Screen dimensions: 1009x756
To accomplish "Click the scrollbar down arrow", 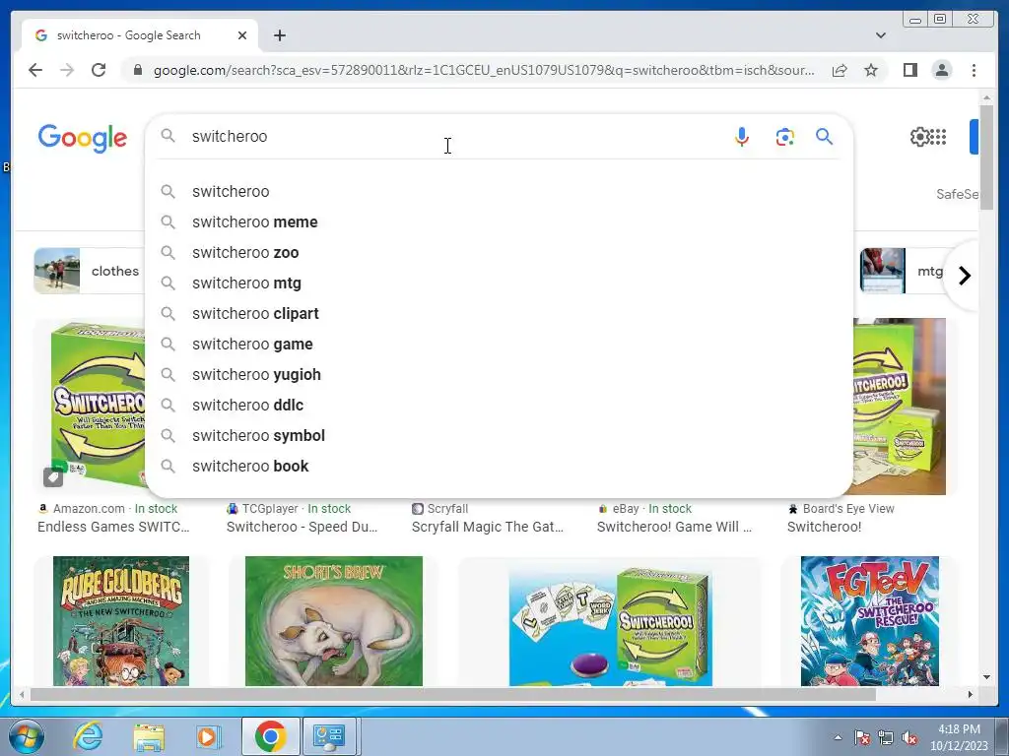I will click(986, 677).
